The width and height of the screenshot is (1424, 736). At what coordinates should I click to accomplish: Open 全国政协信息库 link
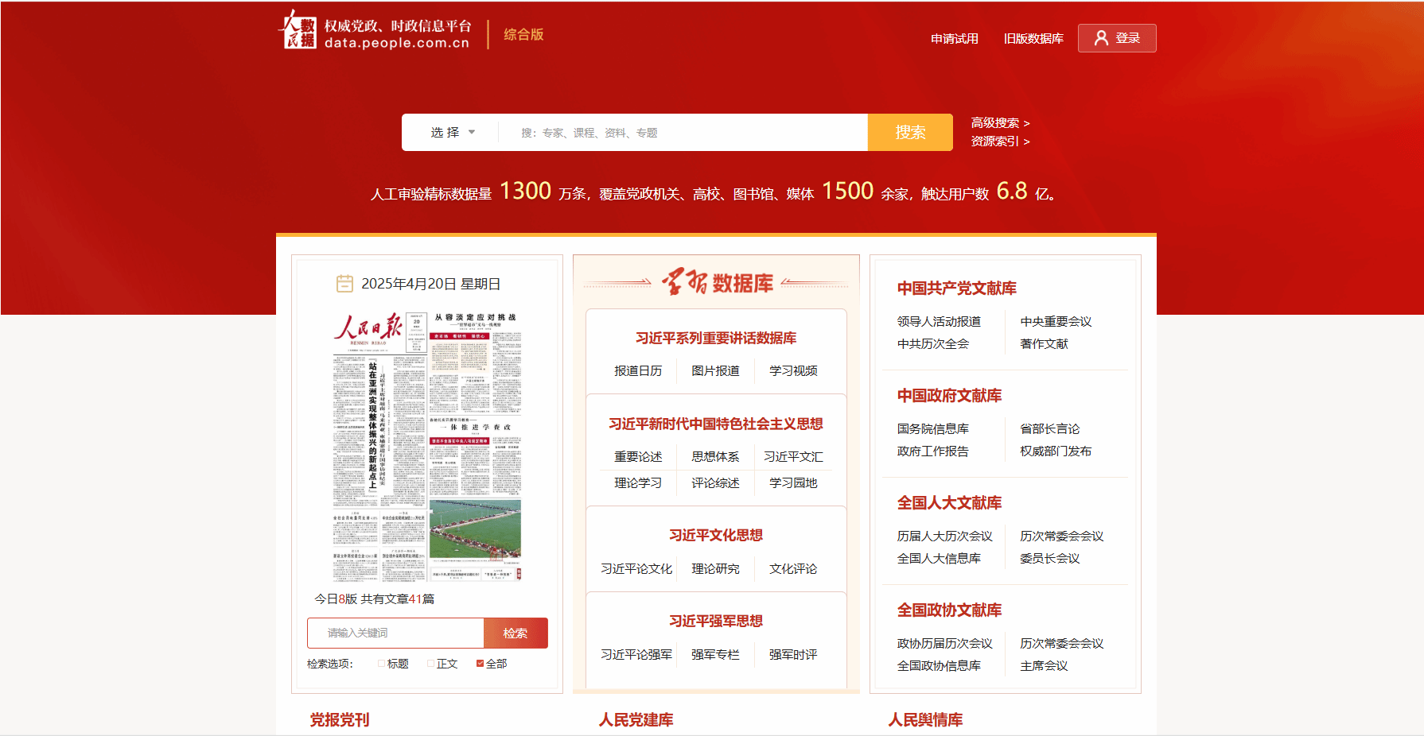939,666
